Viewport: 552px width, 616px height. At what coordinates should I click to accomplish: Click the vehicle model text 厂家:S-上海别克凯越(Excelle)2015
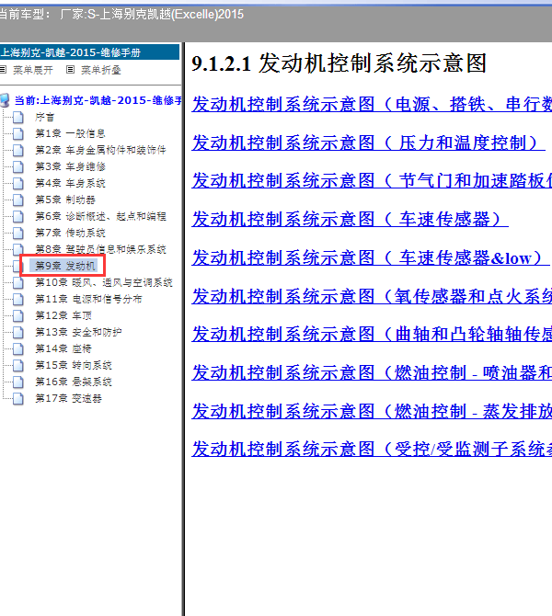click(x=152, y=15)
